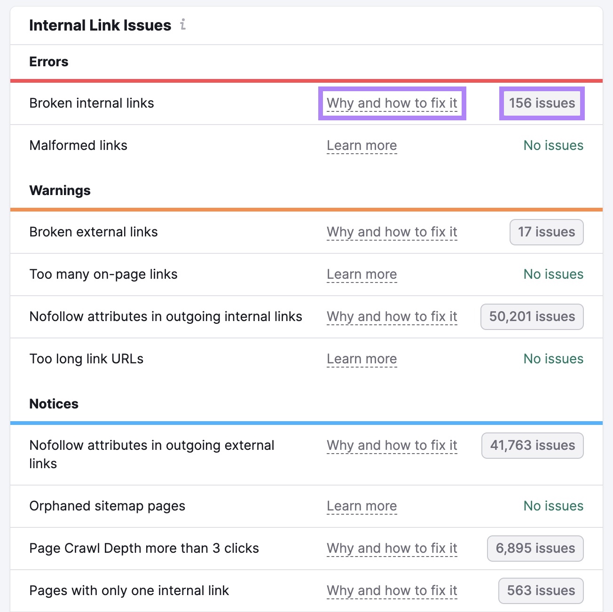View the 6,895 Page Crawl Depth issues
613x612 pixels.
[x=535, y=548]
